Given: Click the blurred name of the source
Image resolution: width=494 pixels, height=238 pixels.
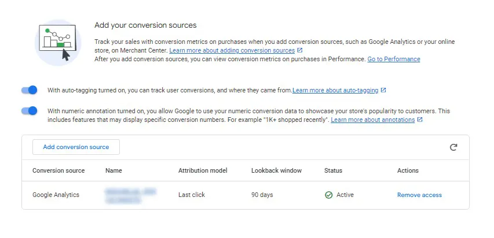Looking at the screenshot, I should pos(131,196).
